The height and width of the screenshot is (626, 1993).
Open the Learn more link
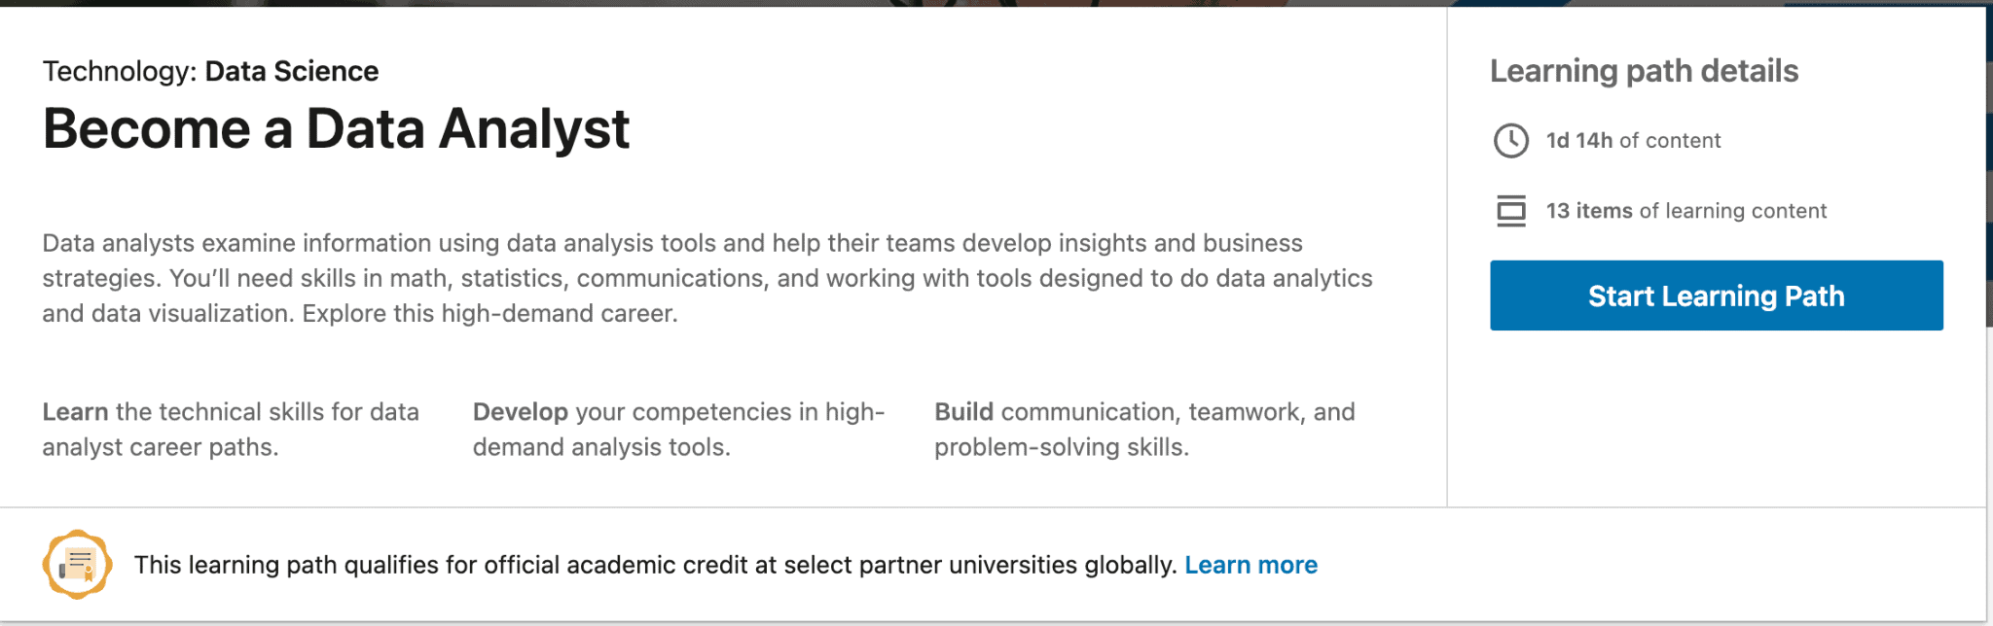pos(1250,565)
